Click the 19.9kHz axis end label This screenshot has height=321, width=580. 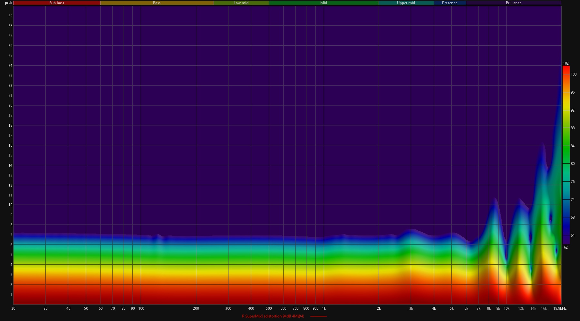coord(560,308)
